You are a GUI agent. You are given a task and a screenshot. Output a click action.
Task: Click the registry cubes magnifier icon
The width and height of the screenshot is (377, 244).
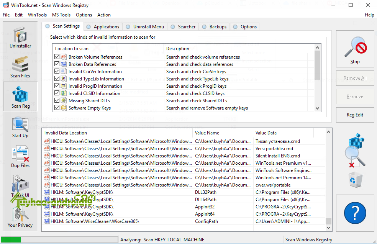(355, 151)
